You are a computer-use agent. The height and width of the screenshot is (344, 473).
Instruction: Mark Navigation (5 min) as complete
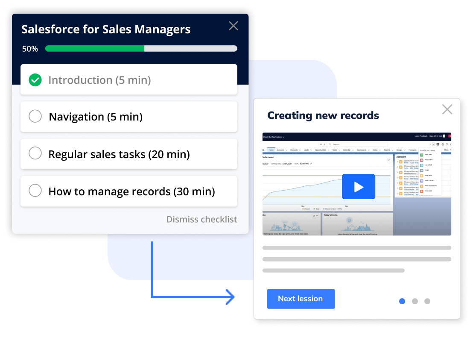35,116
